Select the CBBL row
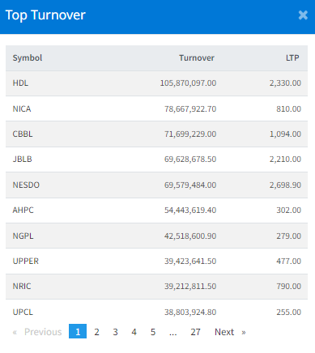This screenshot has width=315, height=353. (156, 134)
